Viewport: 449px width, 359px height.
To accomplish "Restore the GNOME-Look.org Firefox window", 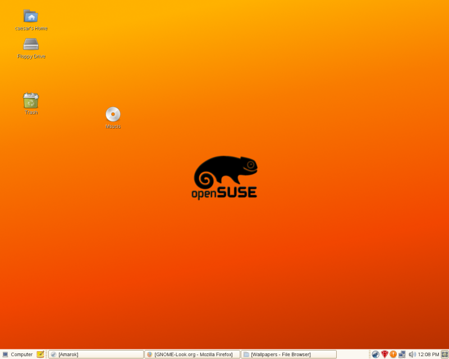I will click(192, 355).
